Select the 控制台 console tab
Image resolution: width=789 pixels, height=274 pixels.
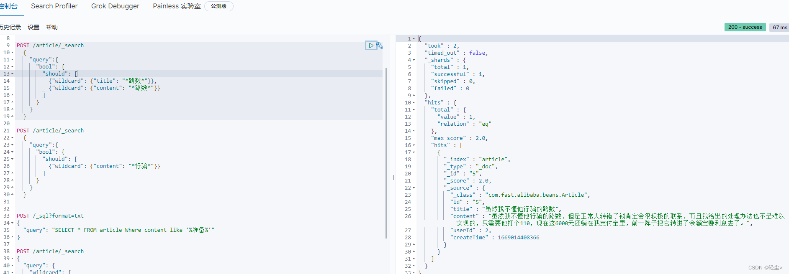tap(8, 6)
